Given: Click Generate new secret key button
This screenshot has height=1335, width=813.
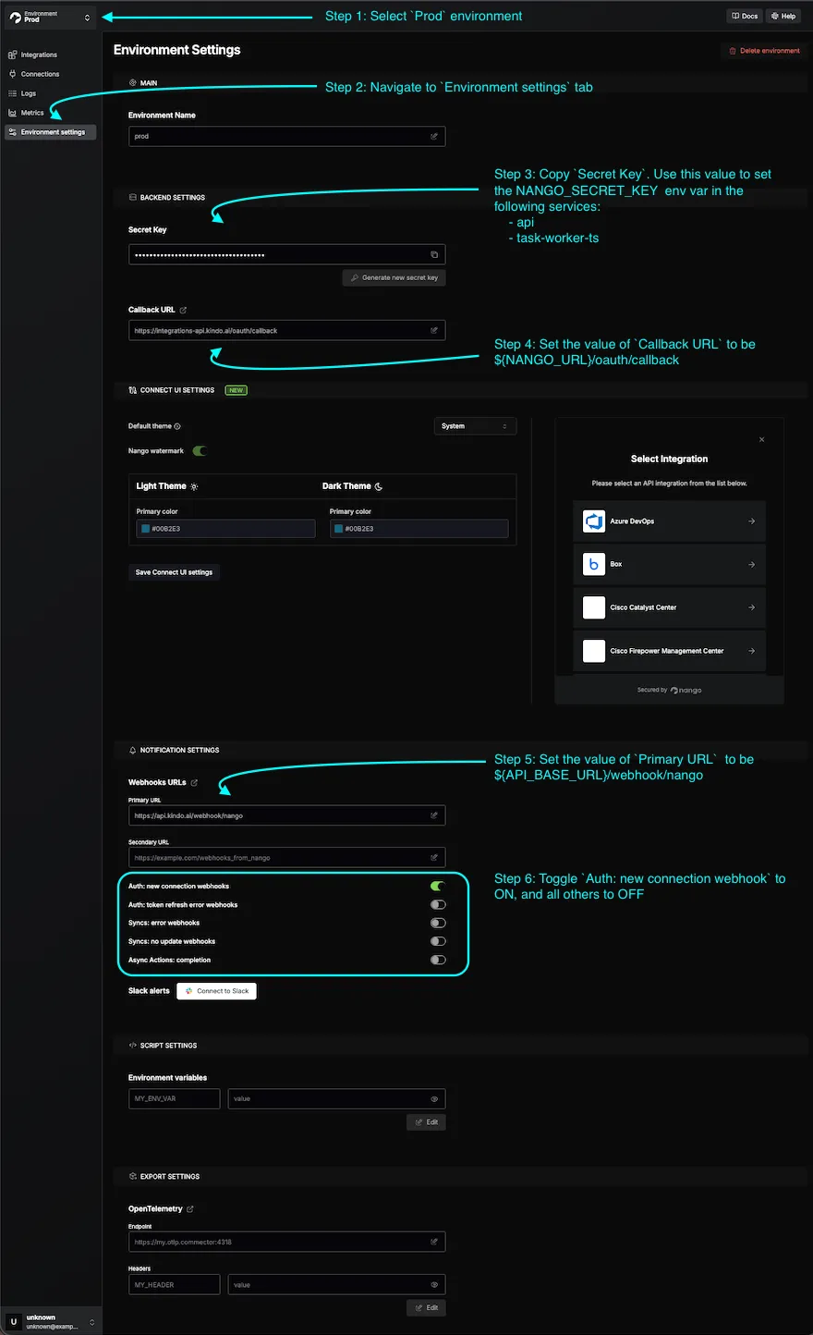Looking at the screenshot, I should (x=394, y=277).
